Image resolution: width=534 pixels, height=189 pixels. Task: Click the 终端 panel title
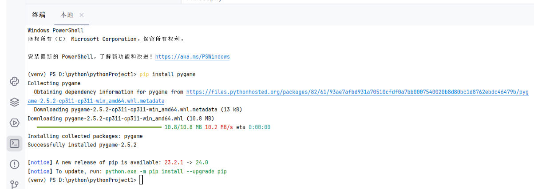(39, 15)
